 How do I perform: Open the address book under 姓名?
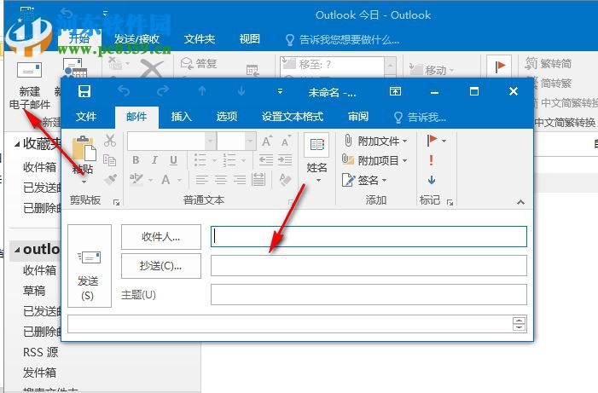[316, 158]
